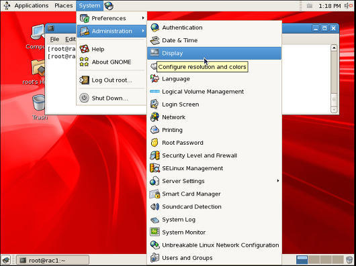Open Security Level and Firewall

(x=214, y=155)
